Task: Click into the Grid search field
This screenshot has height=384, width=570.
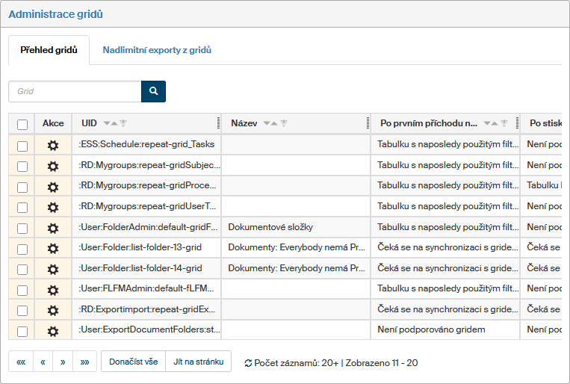Action: (75, 91)
